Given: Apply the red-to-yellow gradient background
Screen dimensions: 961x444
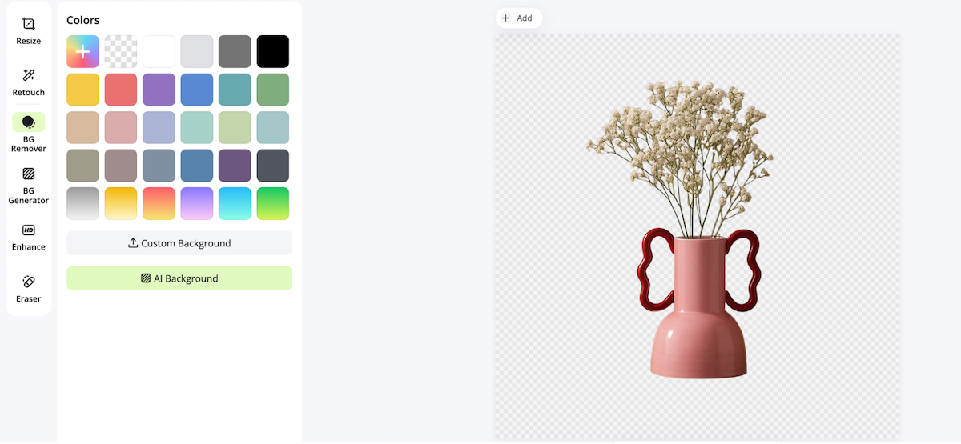Looking at the screenshot, I should tap(159, 203).
